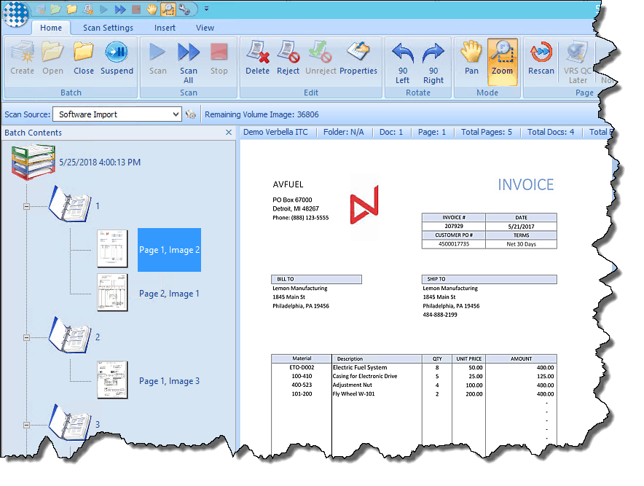Select the Page 2, Image 1 label
This screenshot has width=644, height=486.
[x=169, y=294]
